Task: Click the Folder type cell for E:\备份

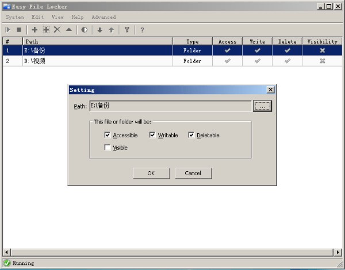Action: pos(192,51)
